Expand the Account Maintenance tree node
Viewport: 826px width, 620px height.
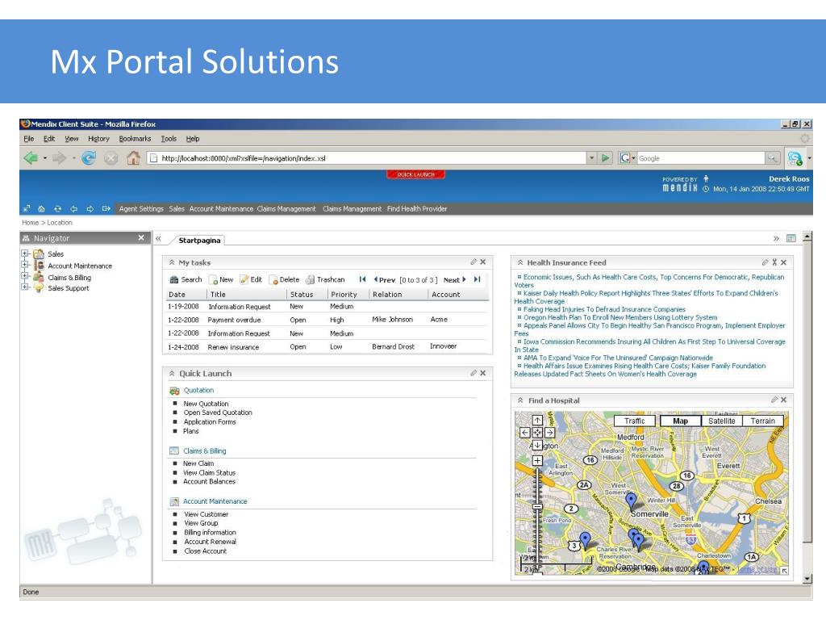pyautogui.click(x=25, y=265)
